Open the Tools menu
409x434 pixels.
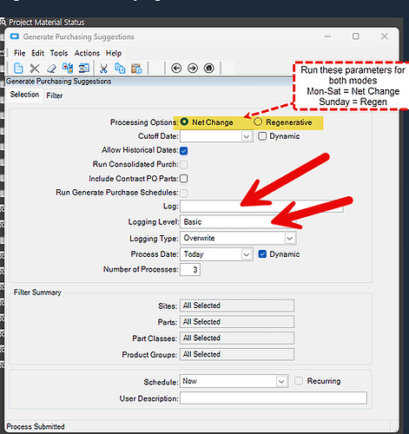click(59, 53)
